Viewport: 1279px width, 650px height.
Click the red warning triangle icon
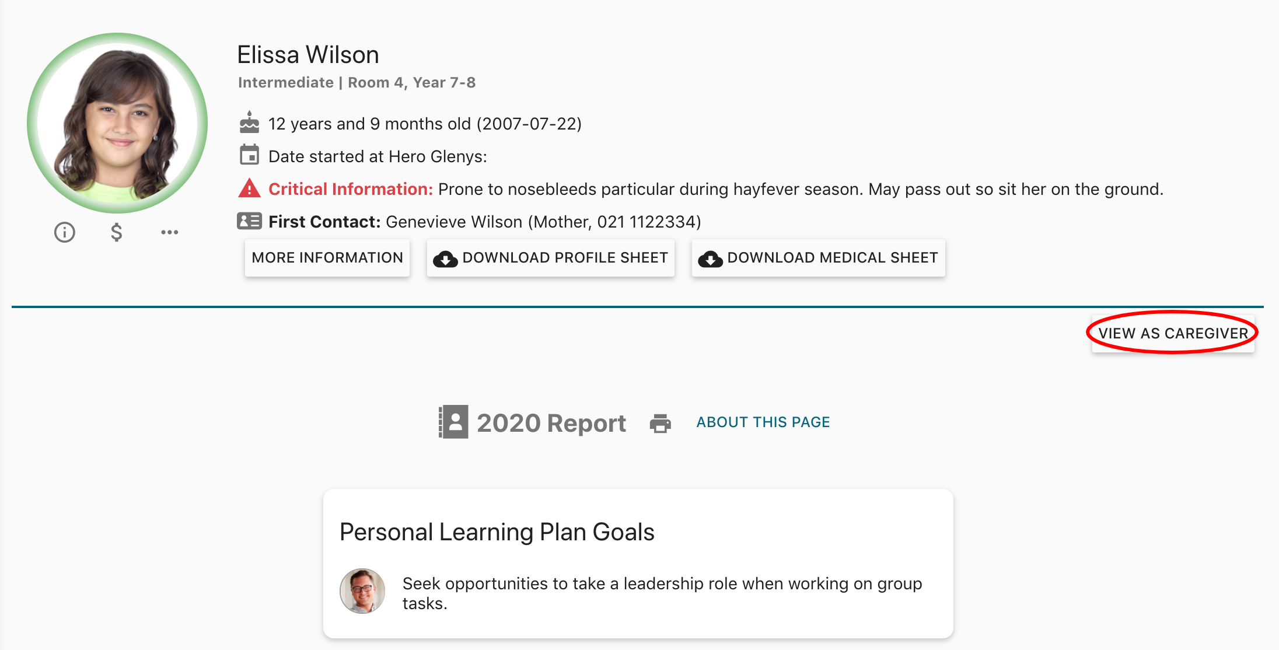pyautogui.click(x=249, y=188)
